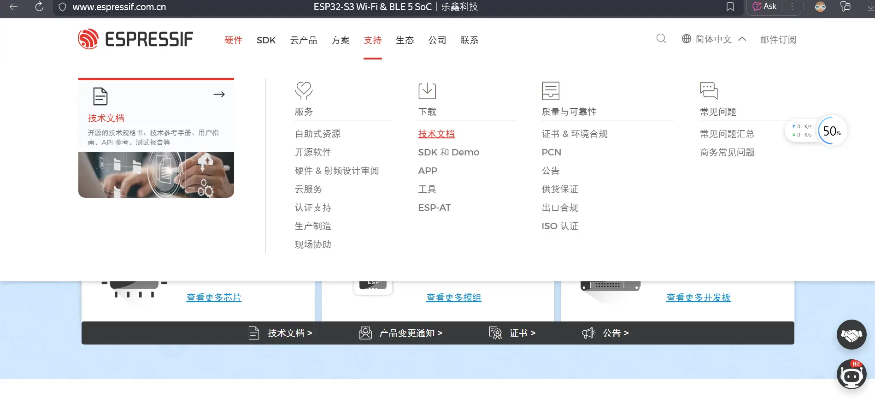
Task: Open 自助式资源 under 服务
Action: click(x=317, y=134)
